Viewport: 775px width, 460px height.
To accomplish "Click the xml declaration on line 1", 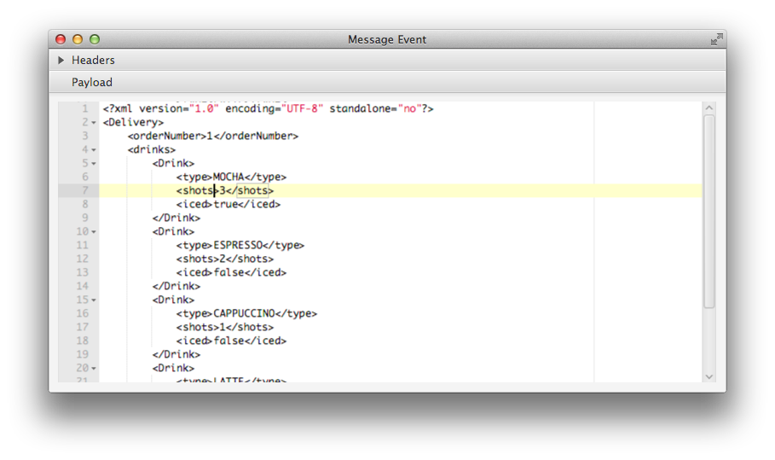I will [268, 109].
